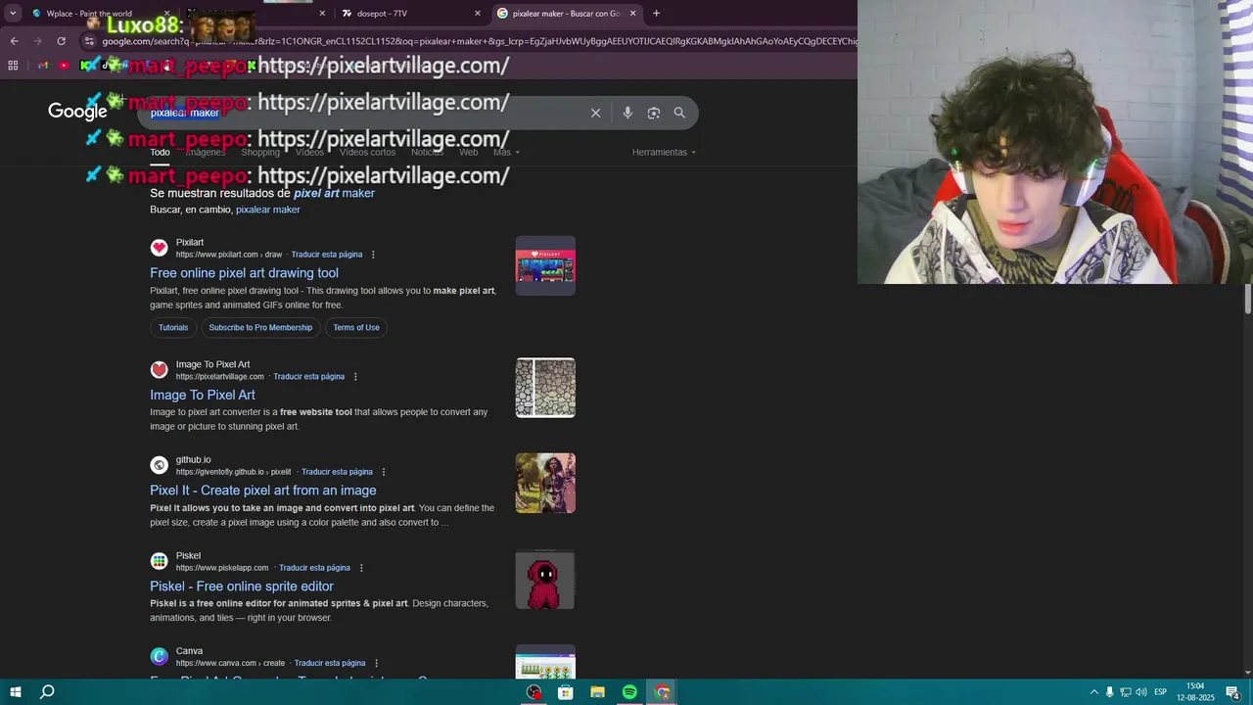Translate the Canva result page
1253x705 pixels.
tap(330, 663)
